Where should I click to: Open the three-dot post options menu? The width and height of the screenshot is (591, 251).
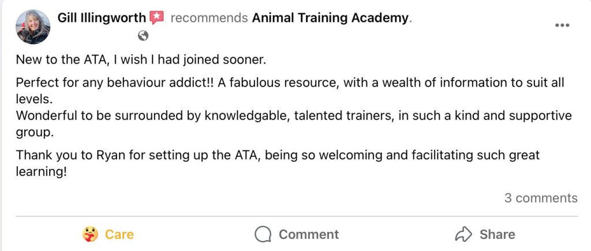[x=562, y=25]
